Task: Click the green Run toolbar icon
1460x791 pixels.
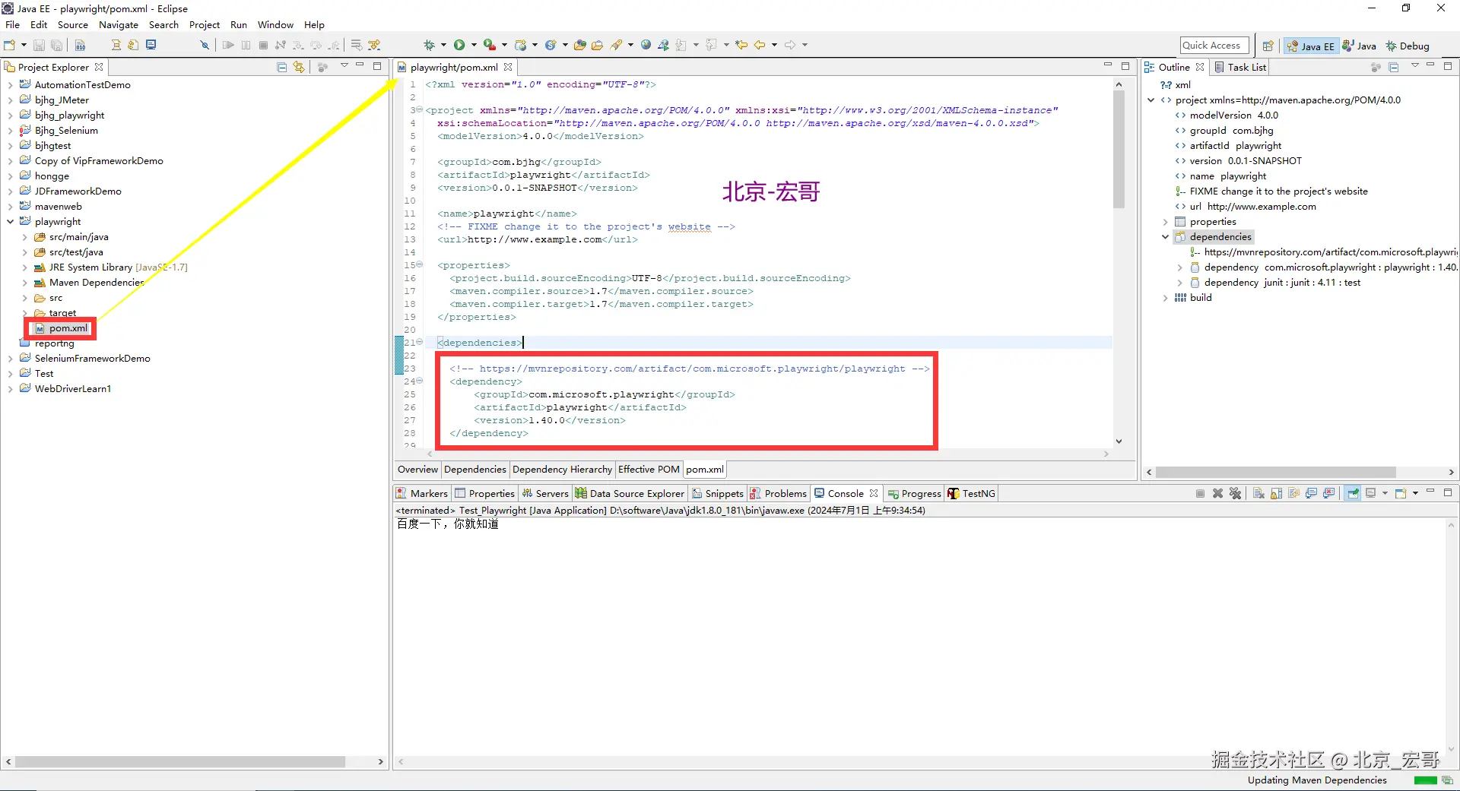Action: (x=459, y=45)
